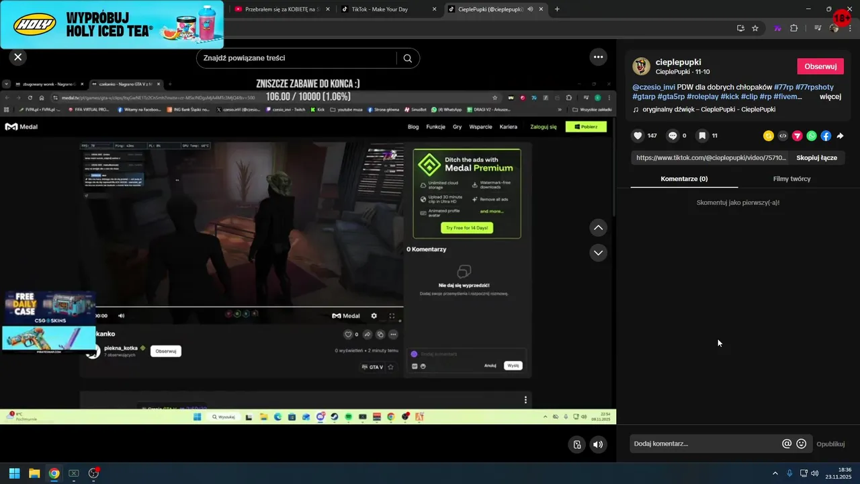The width and height of the screenshot is (860, 484).
Task: Open more share options arrow
Action: tap(840, 136)
